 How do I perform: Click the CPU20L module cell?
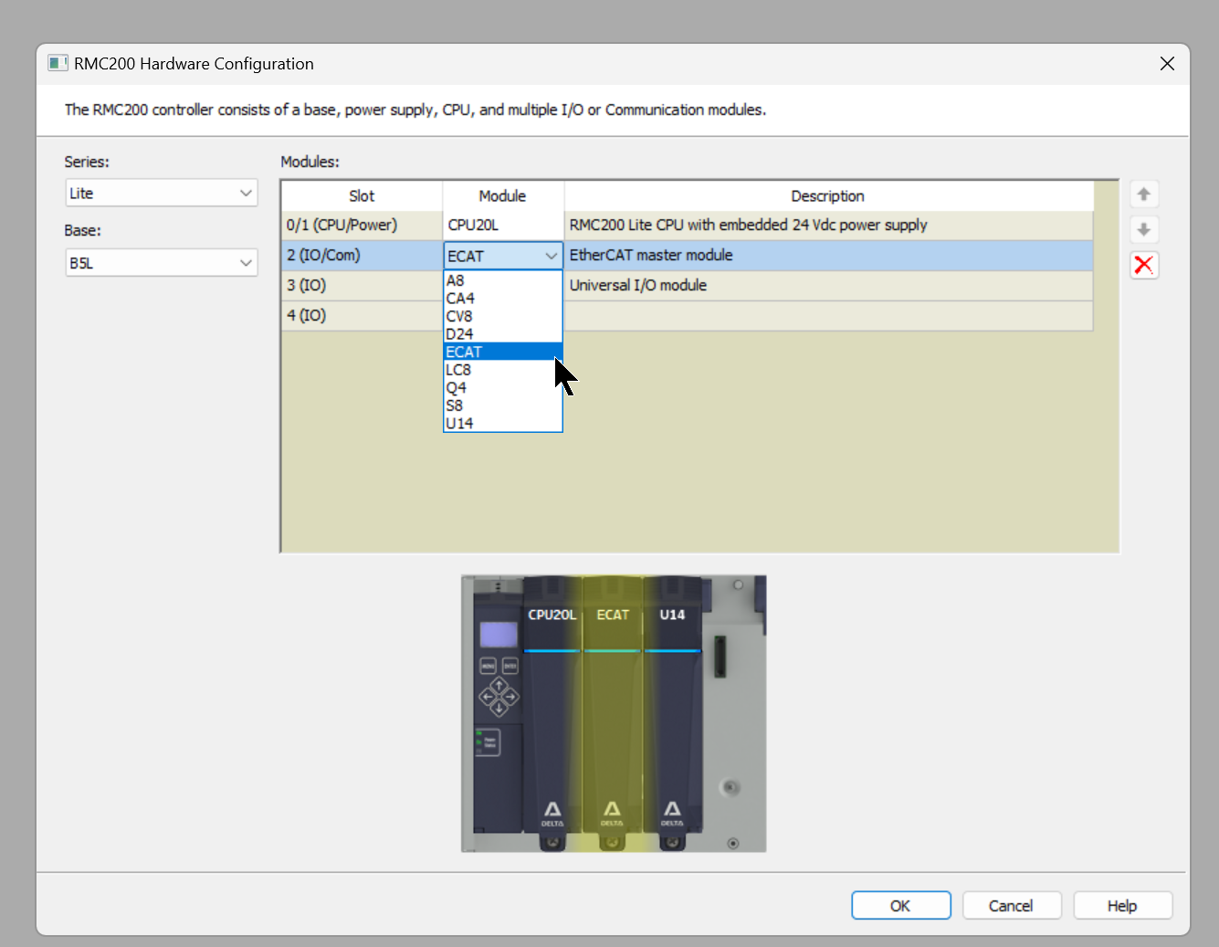coord(503,225)
